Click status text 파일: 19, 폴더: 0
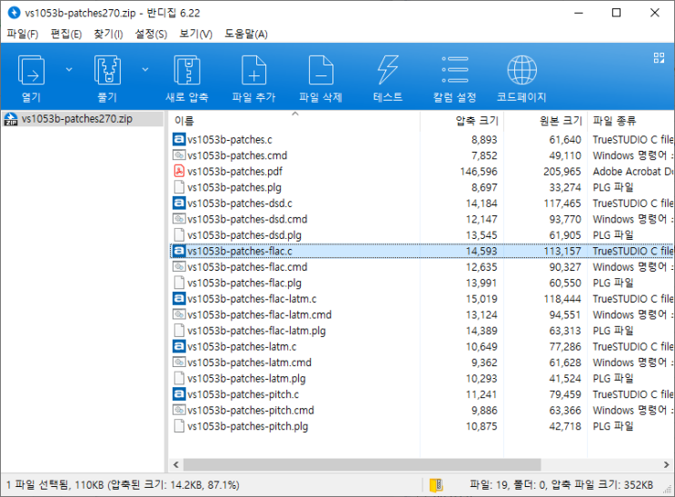 pos(508,485)
